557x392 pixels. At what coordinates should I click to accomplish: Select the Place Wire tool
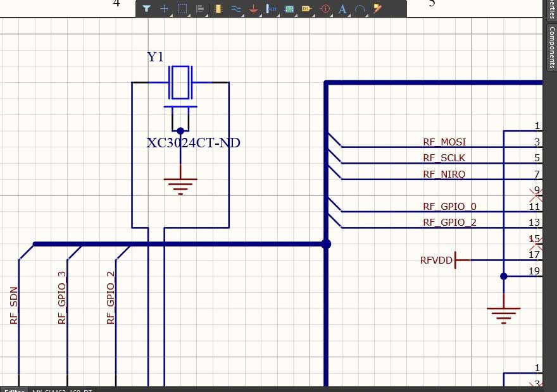click(235, 9)
